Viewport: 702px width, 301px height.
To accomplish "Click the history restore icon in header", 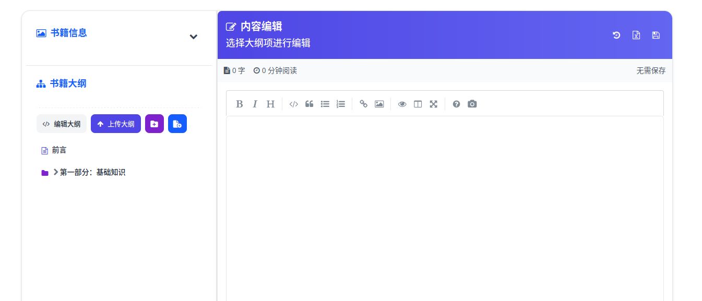I will 616,35.
